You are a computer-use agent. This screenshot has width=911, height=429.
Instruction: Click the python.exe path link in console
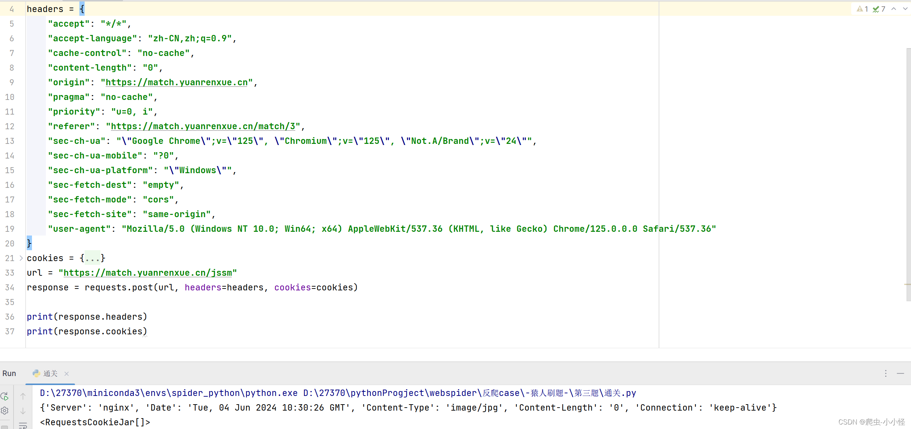pos(169,393)
